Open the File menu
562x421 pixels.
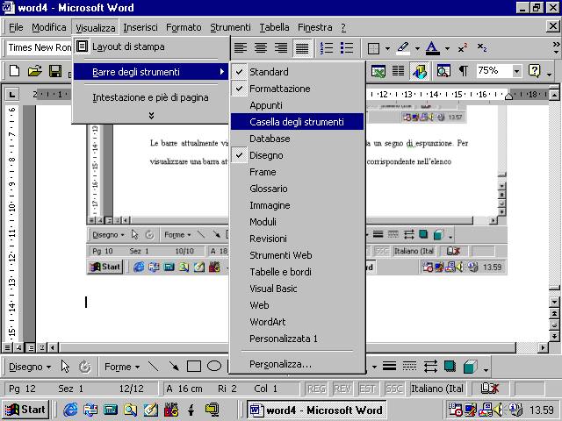[16, 27]
